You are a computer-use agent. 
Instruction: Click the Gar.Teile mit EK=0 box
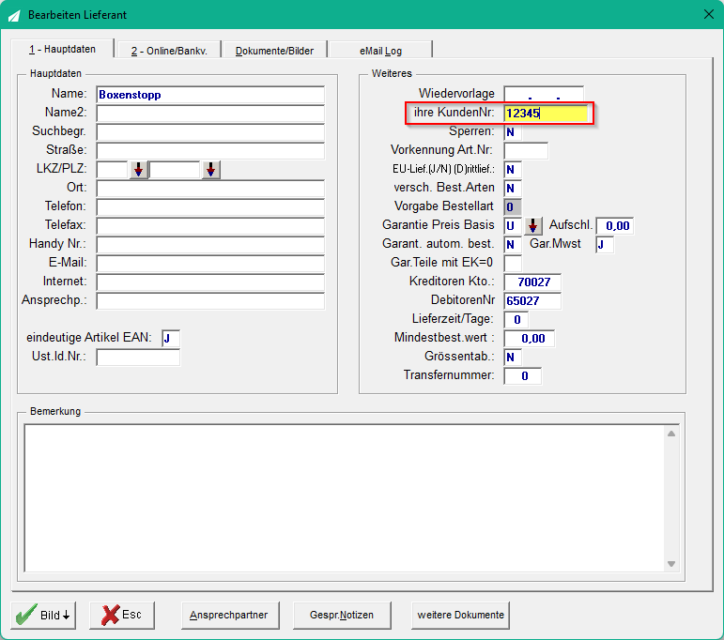coord(513,264)
